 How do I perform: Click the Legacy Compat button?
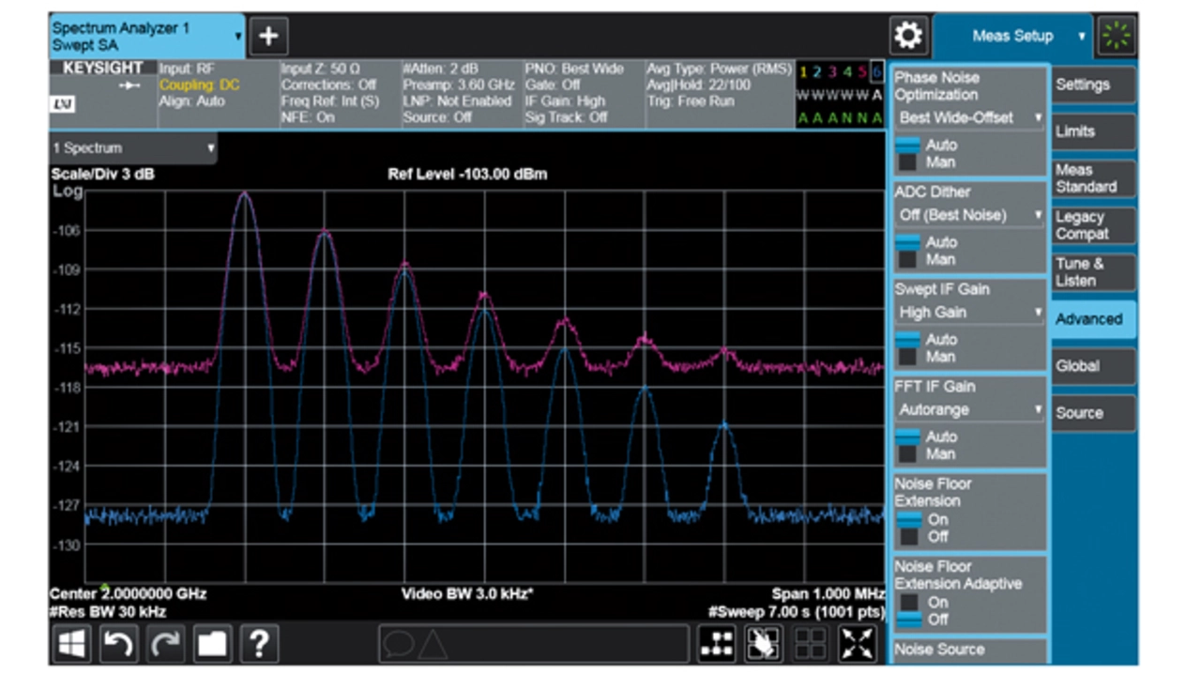(x=1092, y=225)
